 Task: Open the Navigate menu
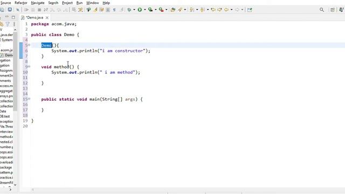tap(38, 3)
